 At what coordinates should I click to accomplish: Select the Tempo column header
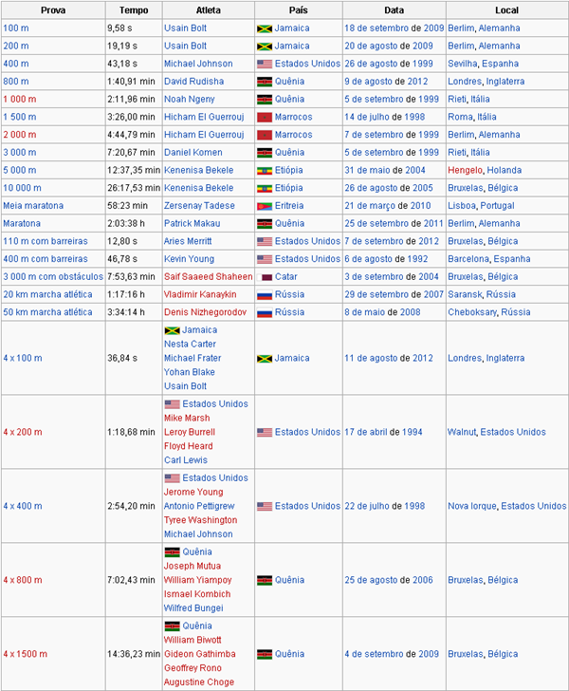134,10
